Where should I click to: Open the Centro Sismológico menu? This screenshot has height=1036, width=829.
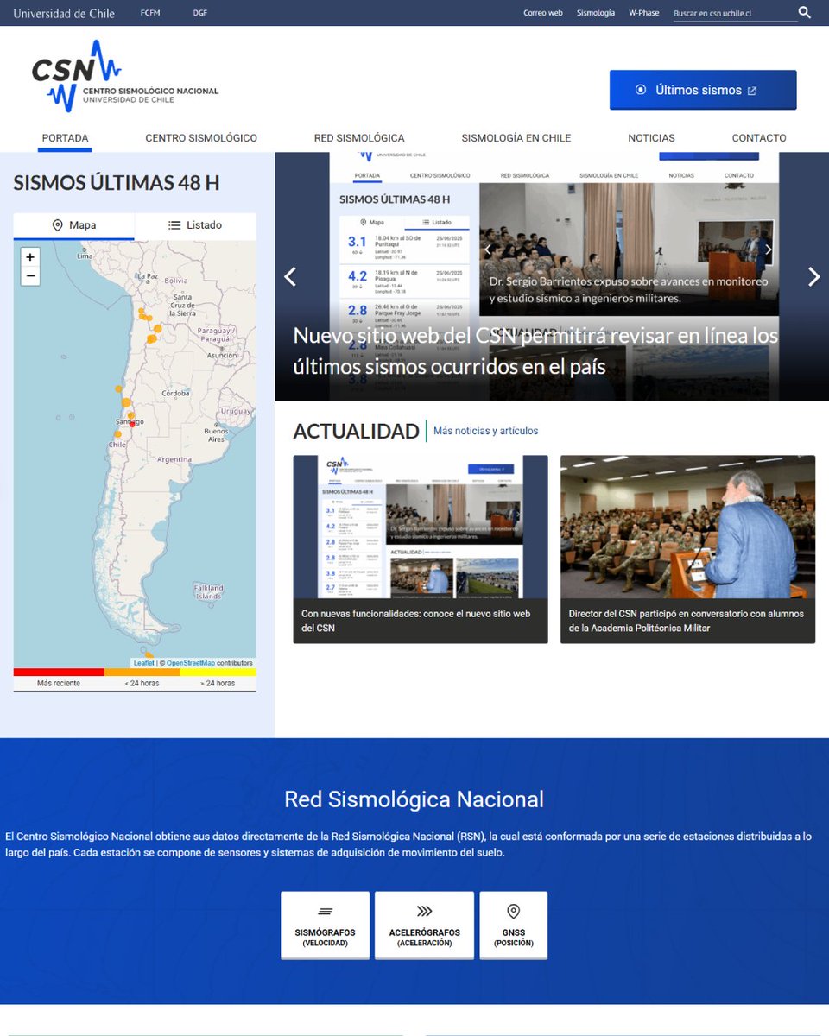(x=201, y=138)
